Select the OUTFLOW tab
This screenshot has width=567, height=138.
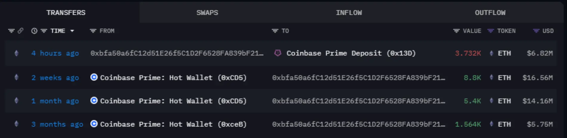click(490, 13)
